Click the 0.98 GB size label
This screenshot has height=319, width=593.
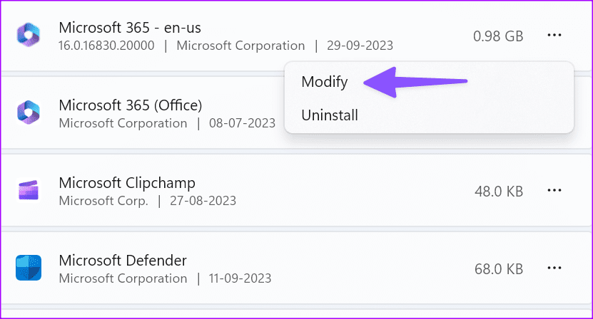click(x=498, y=36)
